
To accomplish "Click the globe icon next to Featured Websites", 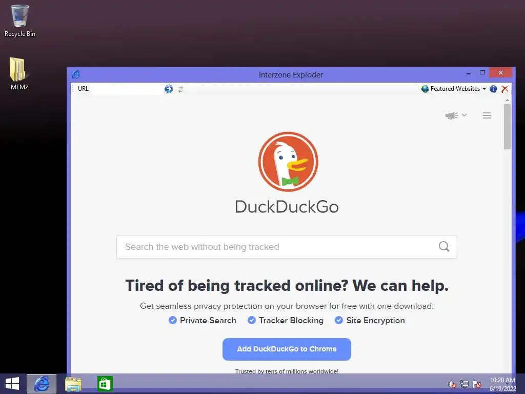I will [x=425, y=89].
